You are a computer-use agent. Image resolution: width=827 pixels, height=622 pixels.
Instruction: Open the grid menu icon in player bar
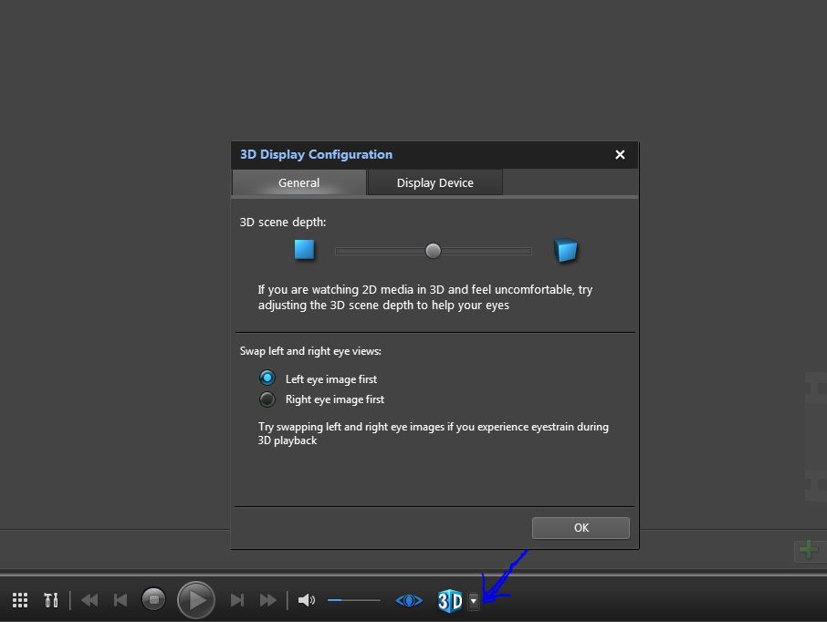coord(20,600)
